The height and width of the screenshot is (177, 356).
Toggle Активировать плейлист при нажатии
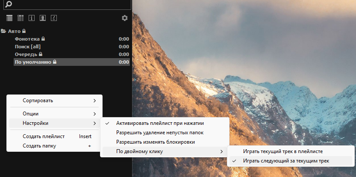pos(165,123)
